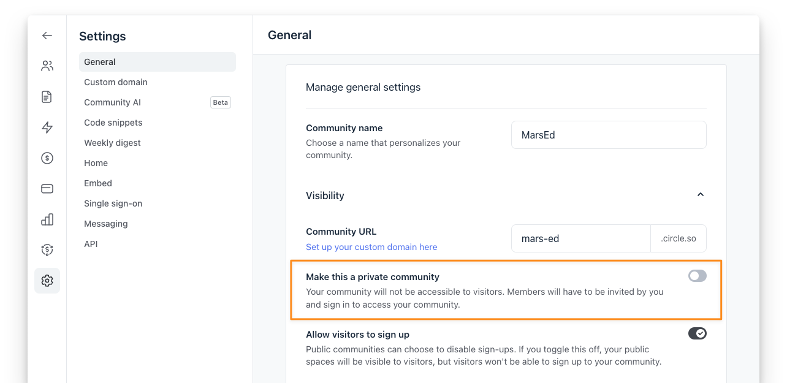Select the Community AI menu item

coord(112,102)
